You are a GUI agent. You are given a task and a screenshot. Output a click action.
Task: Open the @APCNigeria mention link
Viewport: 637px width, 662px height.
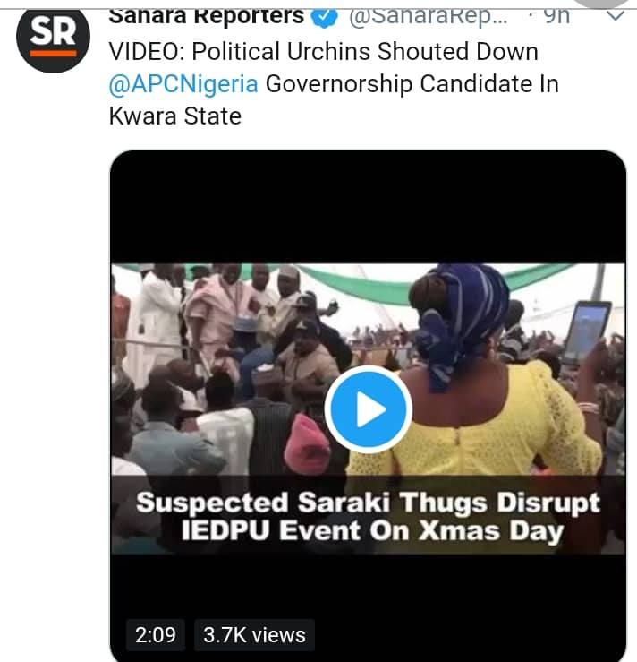coord(183,84)
